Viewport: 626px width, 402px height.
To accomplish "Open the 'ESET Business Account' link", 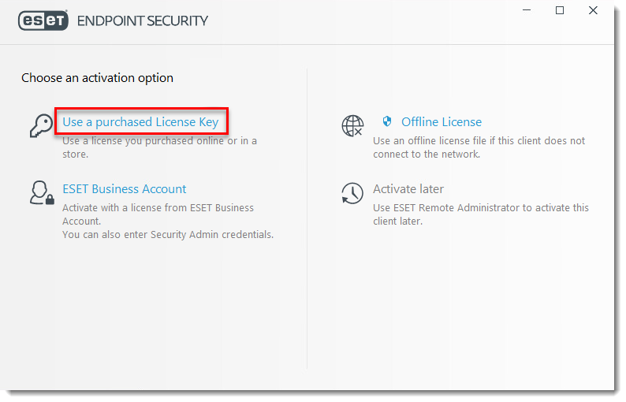I will (x=124, y=189).
